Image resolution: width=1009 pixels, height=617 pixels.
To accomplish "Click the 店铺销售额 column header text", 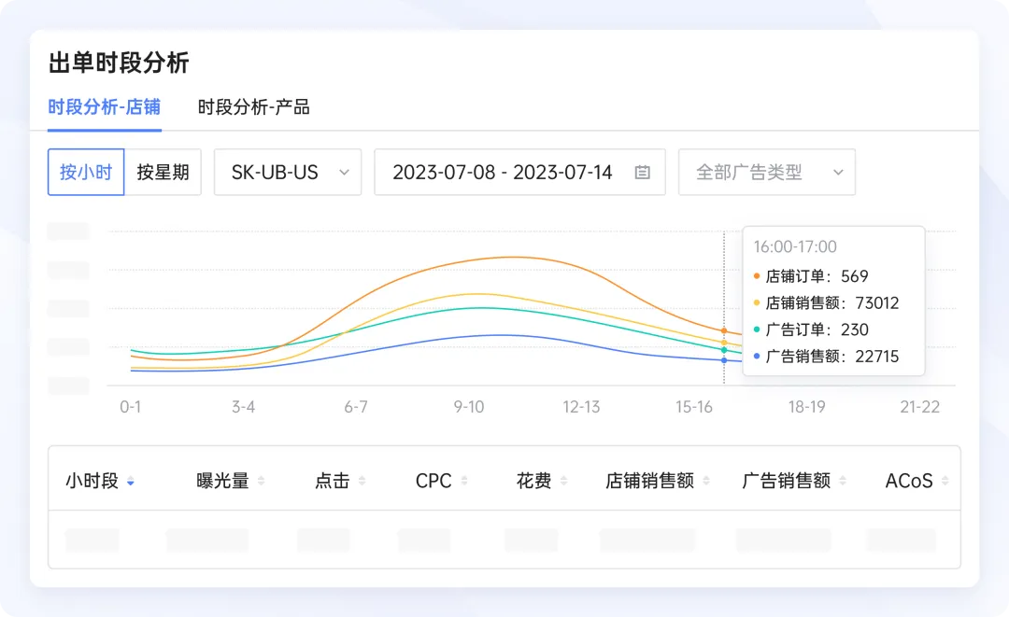I will tap(650, 481).
